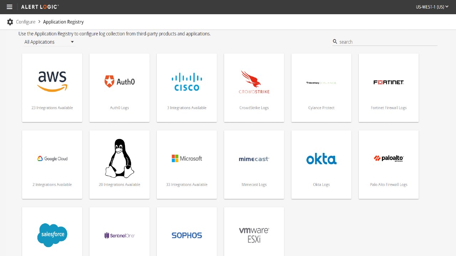Click the Okta logo
The width and height of the screenshot is (456, 256).
coord(321,159)
